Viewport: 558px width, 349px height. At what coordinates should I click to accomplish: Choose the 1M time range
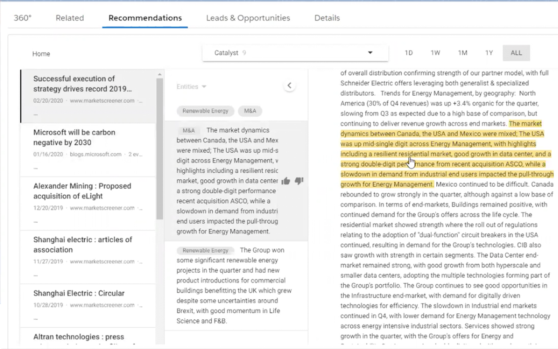(463, 53)
